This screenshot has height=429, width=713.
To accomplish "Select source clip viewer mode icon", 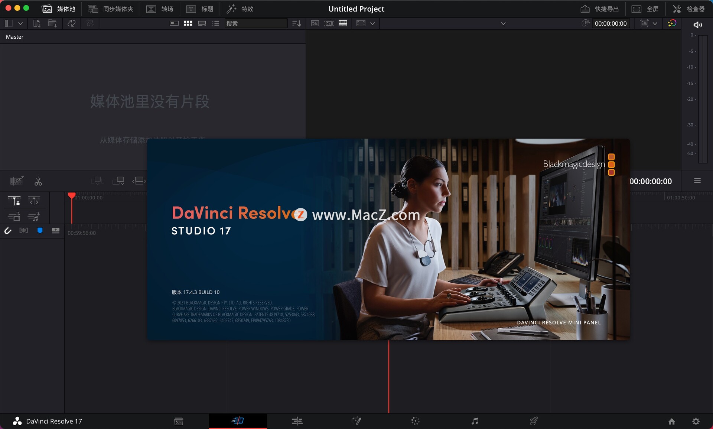I will [x=315, y=23].
